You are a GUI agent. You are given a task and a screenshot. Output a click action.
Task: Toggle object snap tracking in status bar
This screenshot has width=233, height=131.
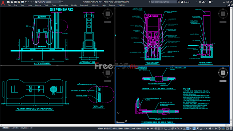click(184, 128)
